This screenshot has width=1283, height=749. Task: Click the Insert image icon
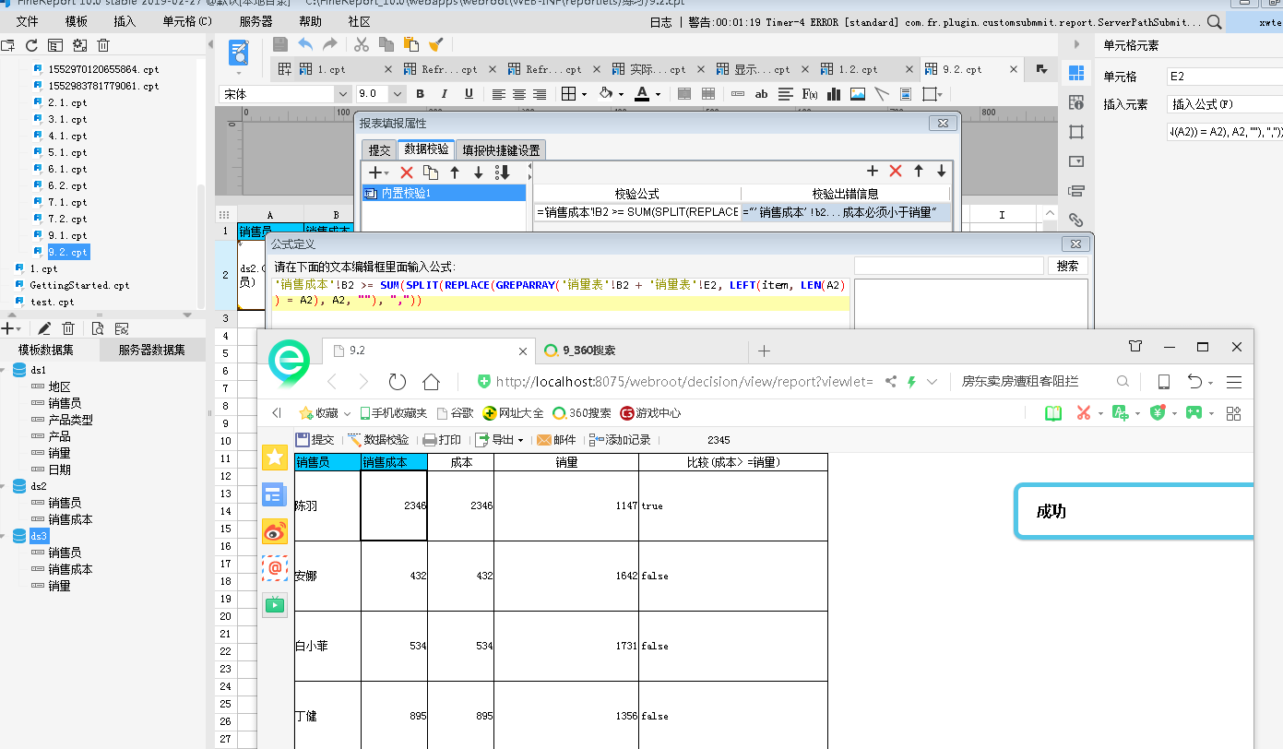coord(858,94)
